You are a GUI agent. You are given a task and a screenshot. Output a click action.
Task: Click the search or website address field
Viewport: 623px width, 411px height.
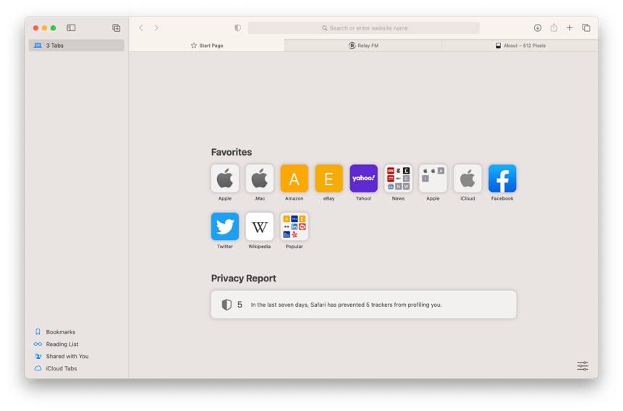point(363,27)
